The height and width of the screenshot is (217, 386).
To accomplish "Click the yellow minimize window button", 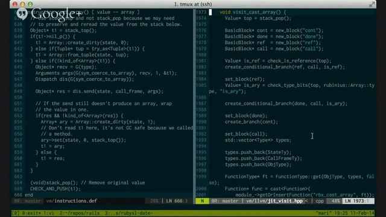I will [x=23, y=4].
